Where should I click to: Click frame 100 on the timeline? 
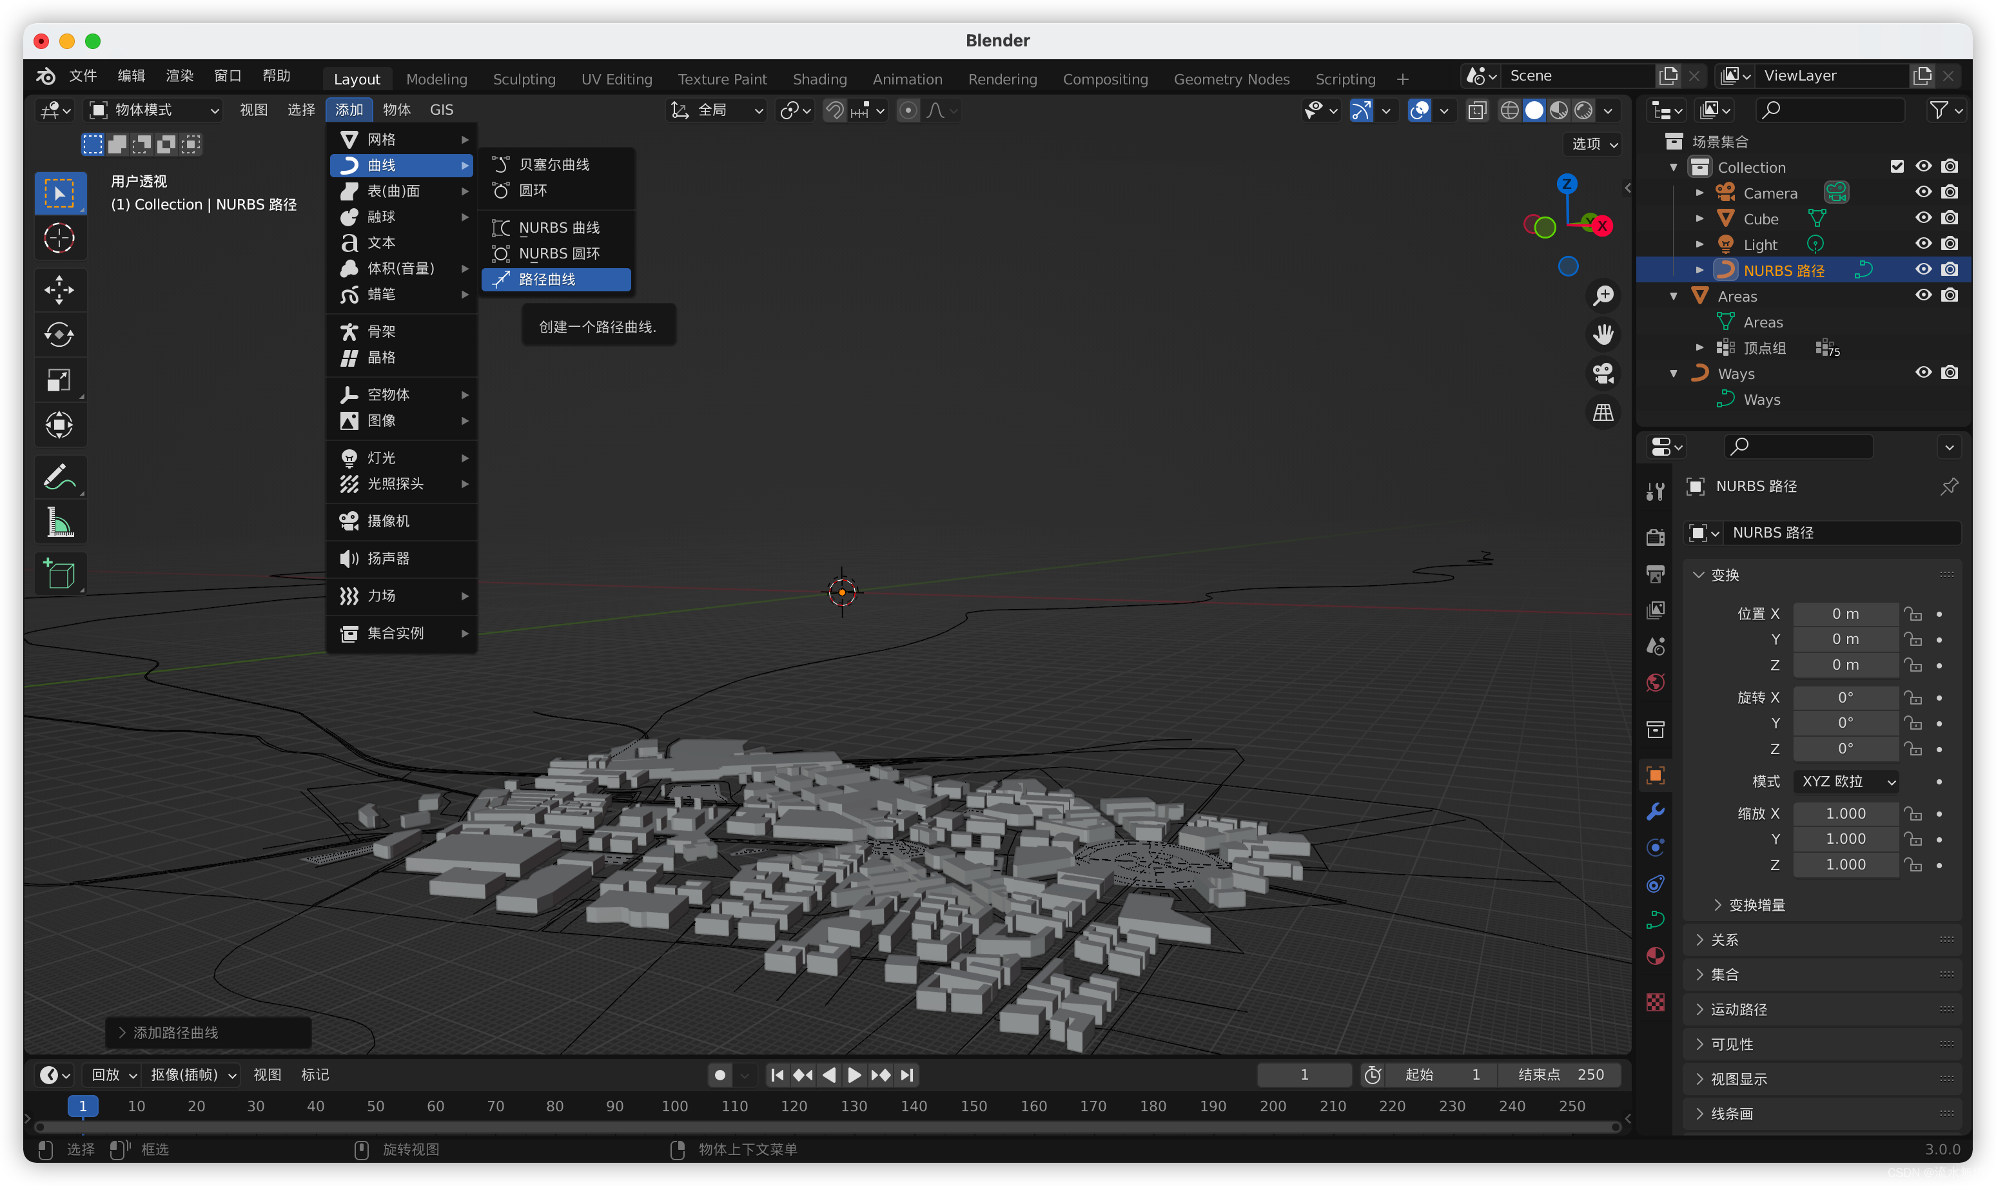[674, 1105]
